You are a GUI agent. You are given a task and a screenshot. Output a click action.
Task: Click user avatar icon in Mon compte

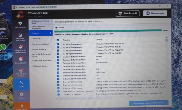point(148,13)
